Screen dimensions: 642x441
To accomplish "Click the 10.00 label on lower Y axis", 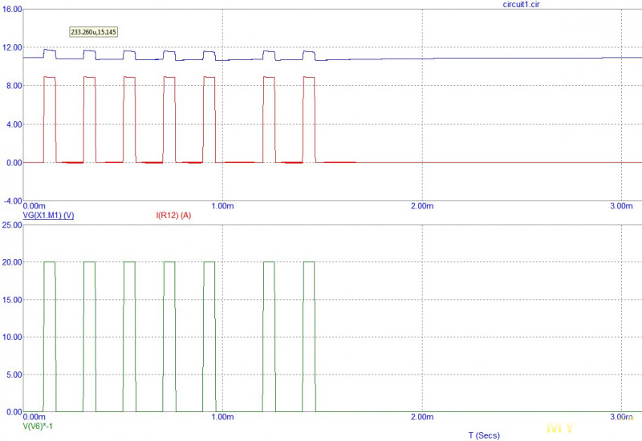I will pyautogui.click(x=11, y=338).
